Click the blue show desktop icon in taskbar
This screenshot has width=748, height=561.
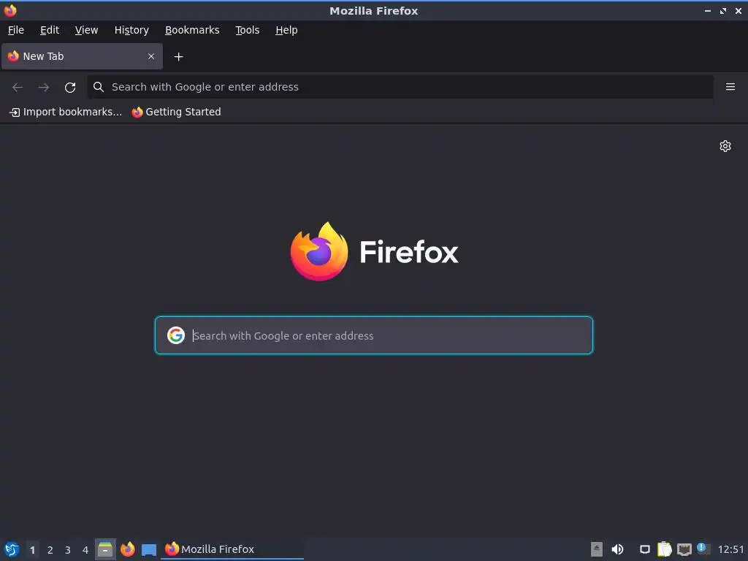click(x=149, y=550)
